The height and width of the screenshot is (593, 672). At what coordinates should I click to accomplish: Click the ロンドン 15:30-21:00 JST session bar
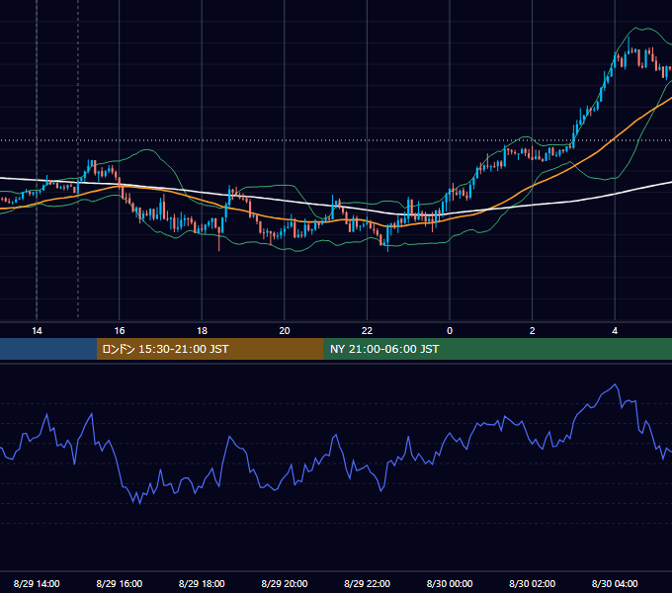(x=210, y=349)
